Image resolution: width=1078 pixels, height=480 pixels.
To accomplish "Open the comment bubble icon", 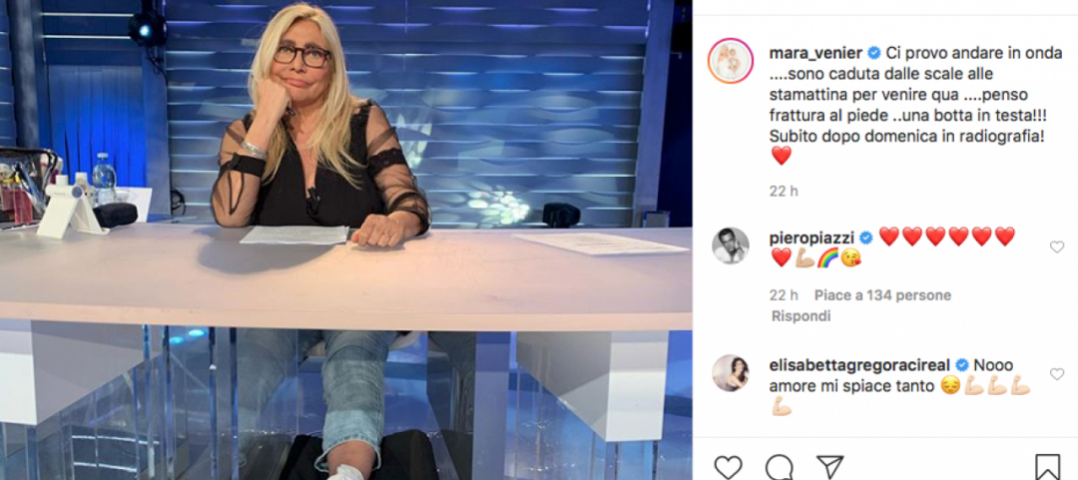I will (x=779, y=468).
